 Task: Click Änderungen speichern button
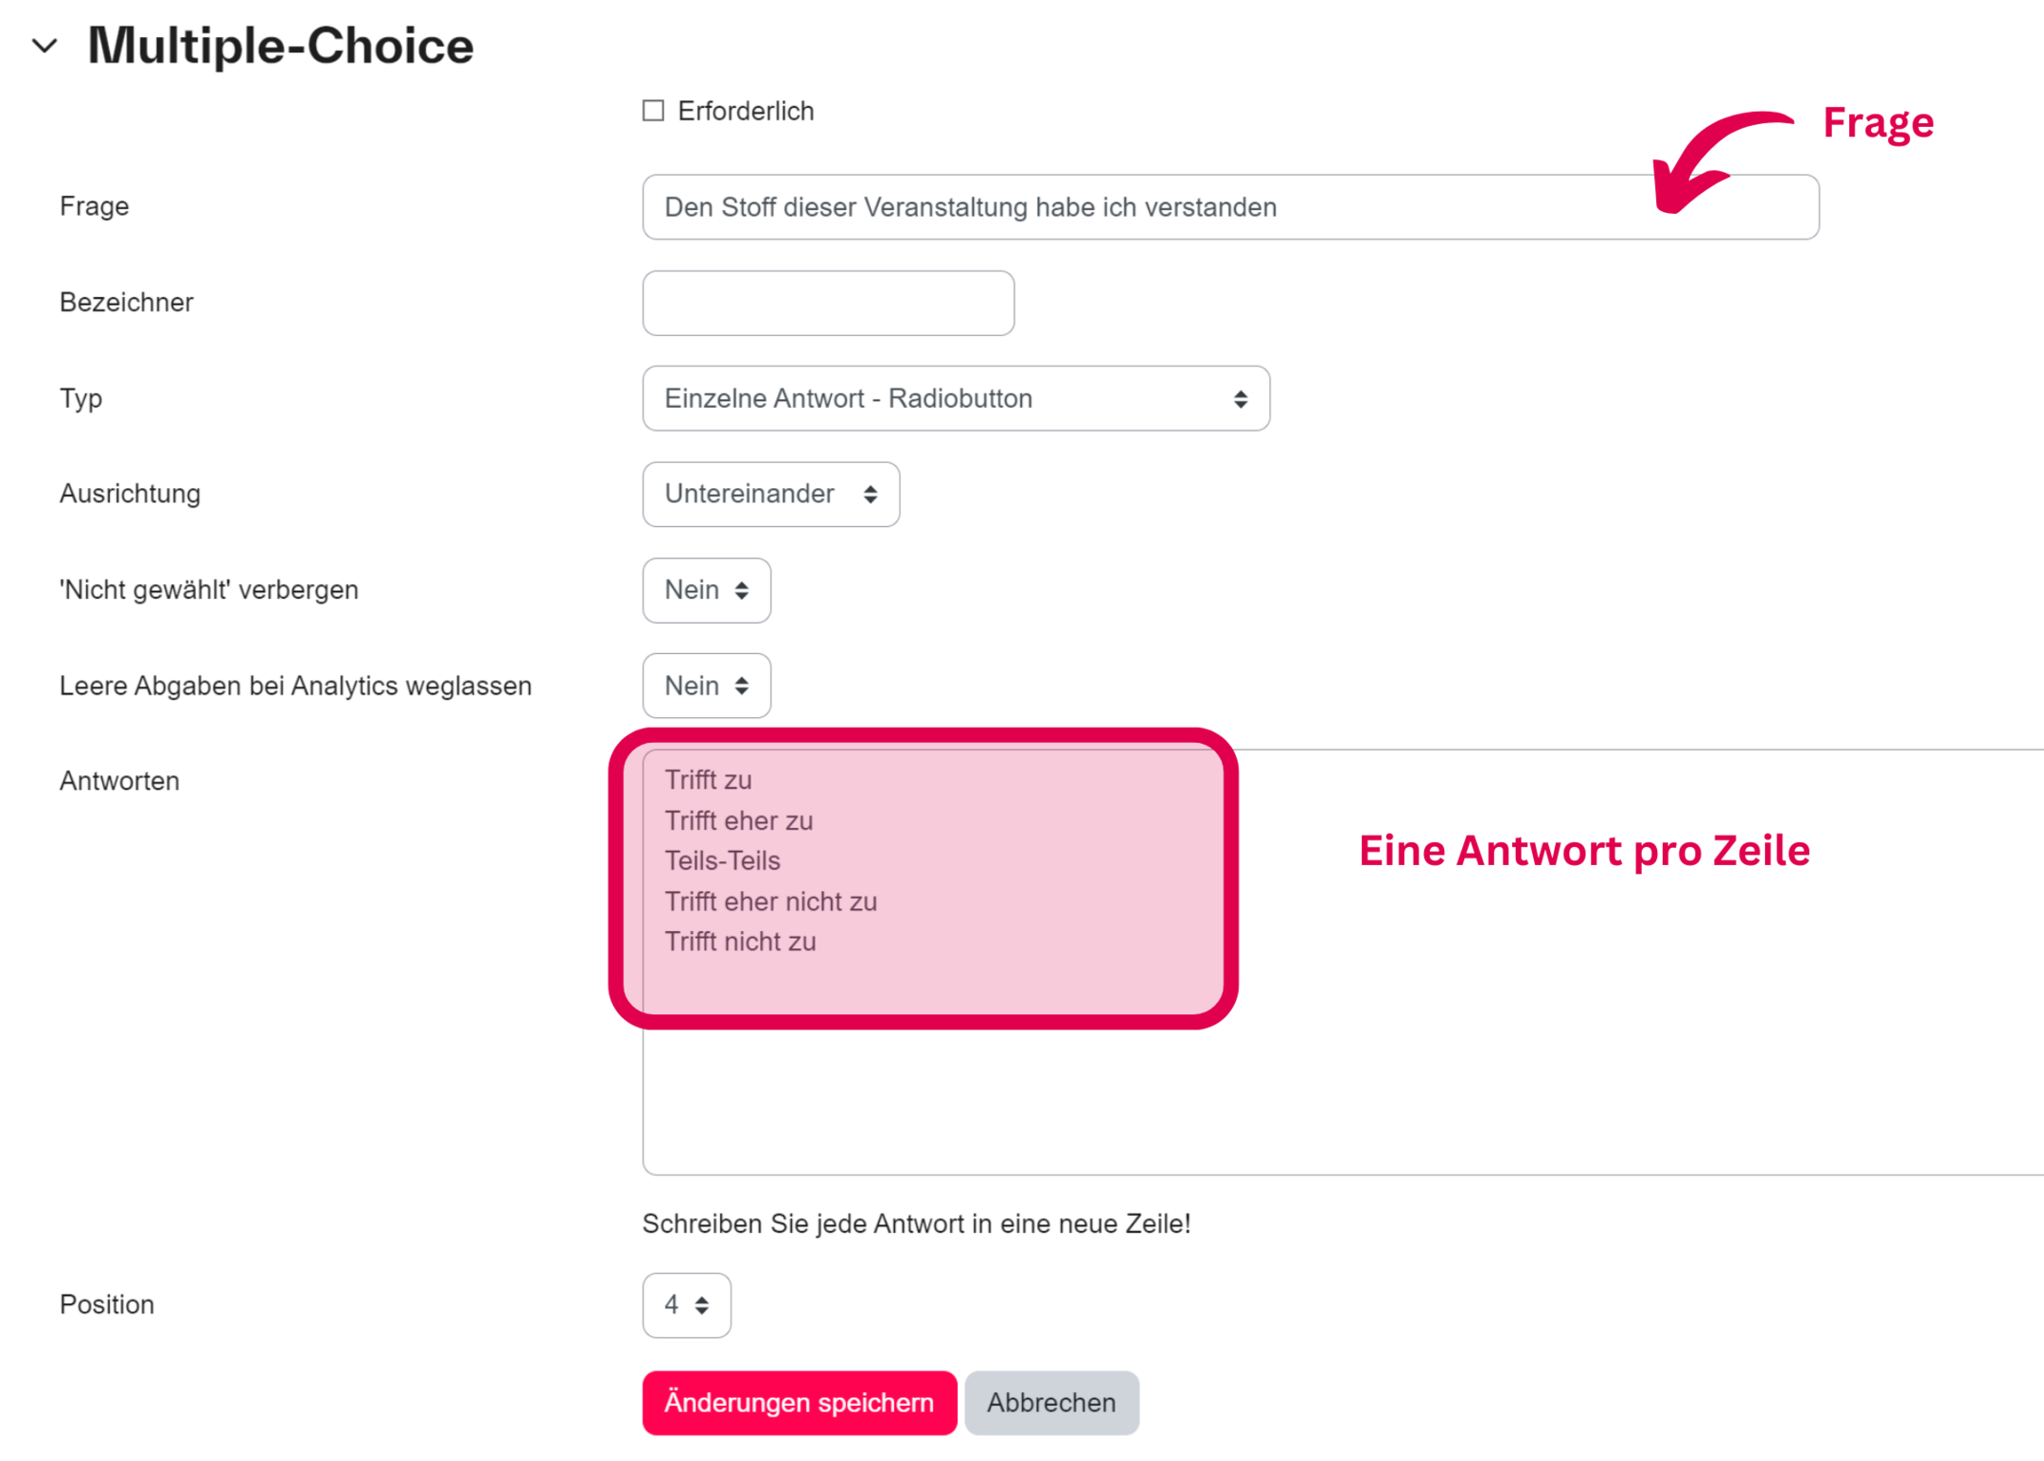click(799, 1403)
